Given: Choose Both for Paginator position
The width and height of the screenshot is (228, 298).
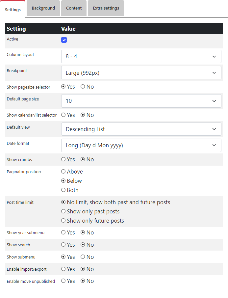Looking at the screenshot, I should click(63, 190).
